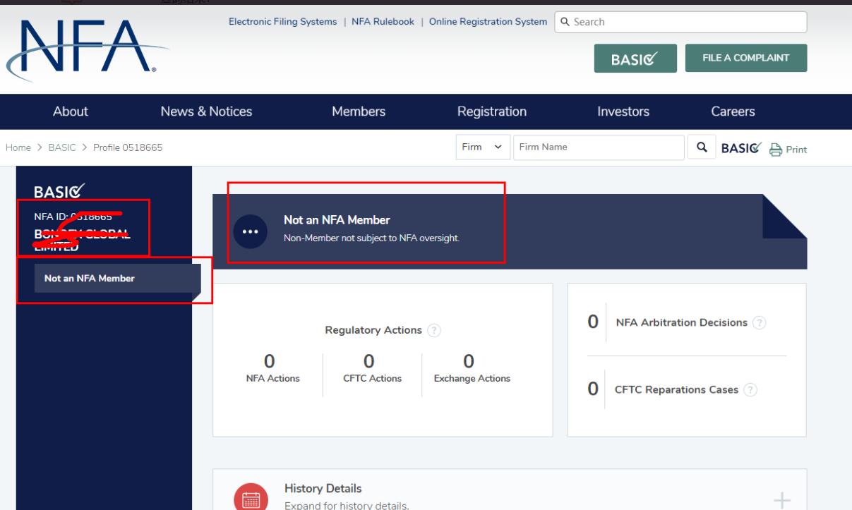Viewport: 852px width, 510px height.
Task: Click the magnifying glass search icon beside Firm Name
Action: [x=701, y=148]
